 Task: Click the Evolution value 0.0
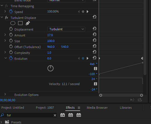coord(49,58)
